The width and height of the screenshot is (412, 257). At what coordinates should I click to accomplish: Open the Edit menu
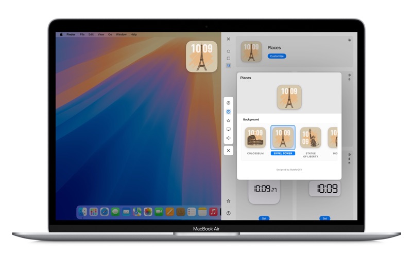click(x=91, y=34)
